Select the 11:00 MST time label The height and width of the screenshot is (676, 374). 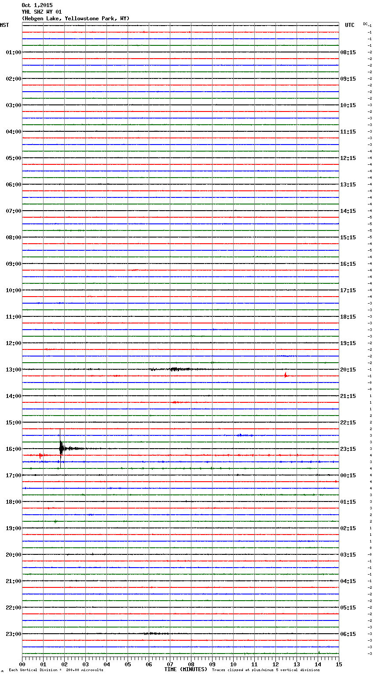(x=14, y=317)
